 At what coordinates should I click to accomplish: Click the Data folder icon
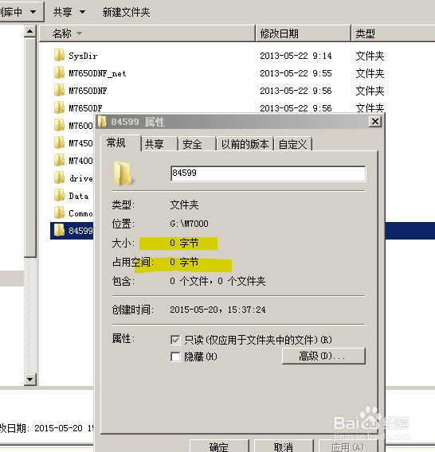(59, 196)
